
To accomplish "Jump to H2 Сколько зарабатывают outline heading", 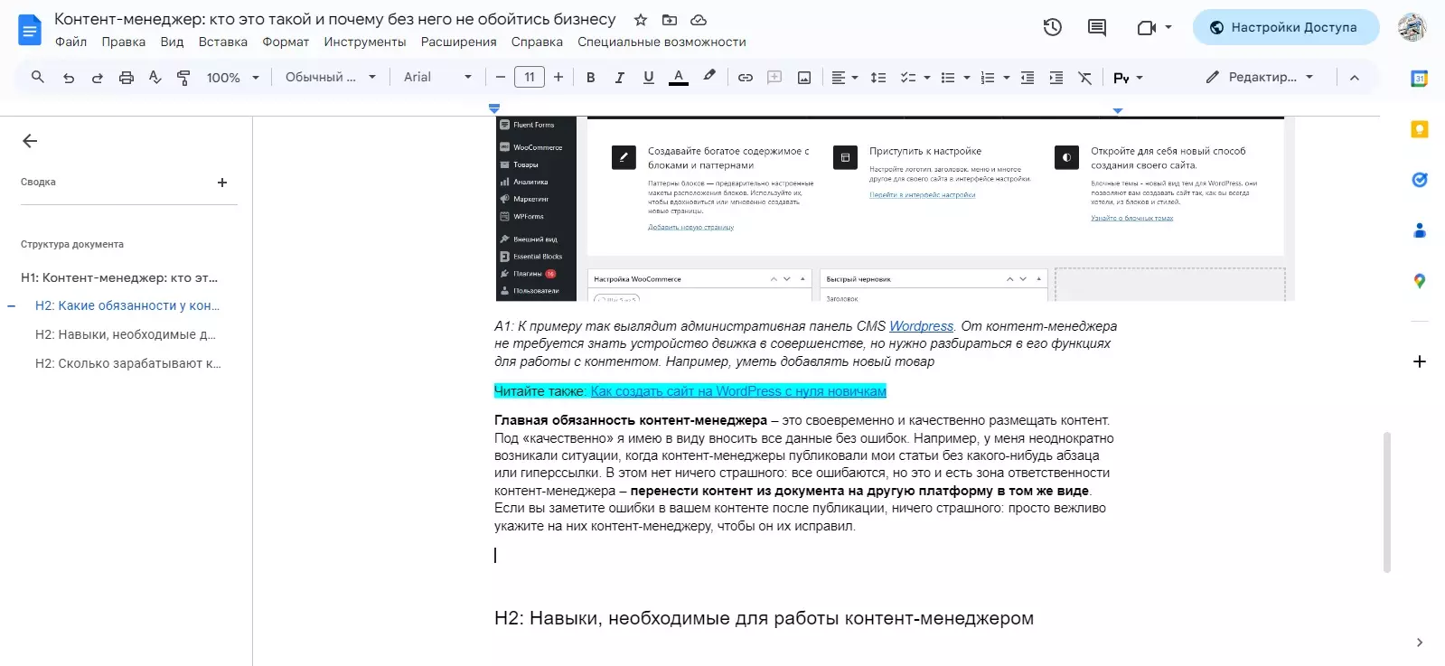I will (x=128, y=363).
